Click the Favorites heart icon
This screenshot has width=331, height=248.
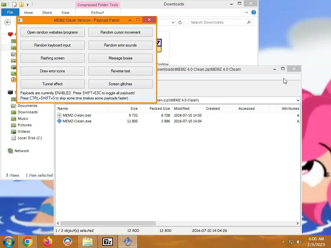(10, 34)
